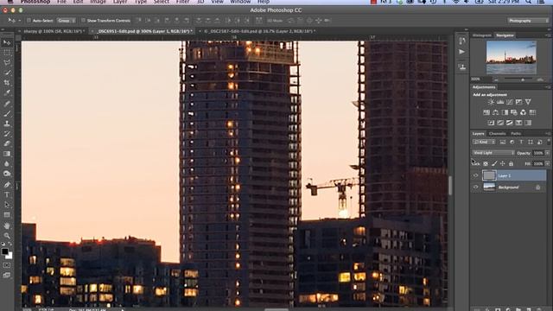
Task: Open the Filter menu
Action: (x=182, y=2)
